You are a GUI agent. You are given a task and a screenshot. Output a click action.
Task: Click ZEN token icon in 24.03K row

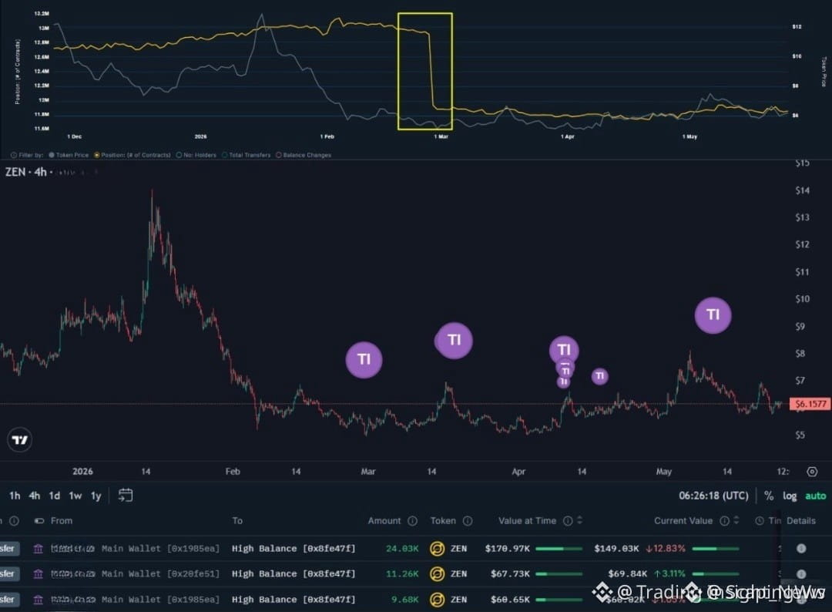[x=438, y=548]
